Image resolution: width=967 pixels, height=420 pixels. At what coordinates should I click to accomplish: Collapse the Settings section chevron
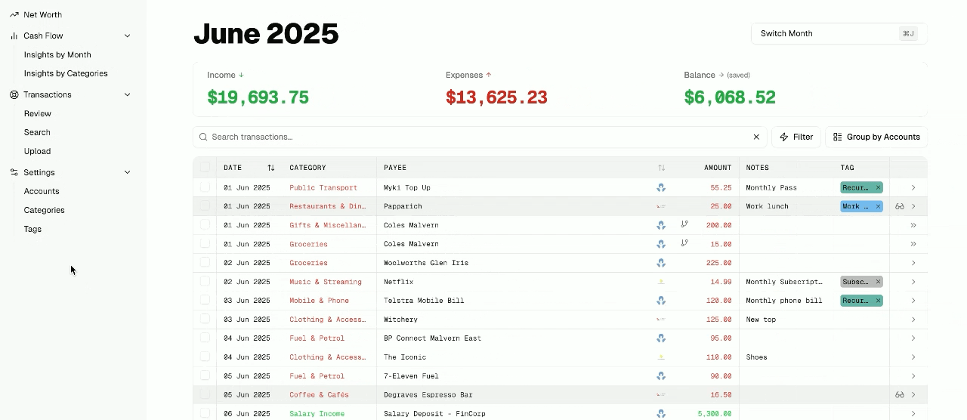pos(127,172)
